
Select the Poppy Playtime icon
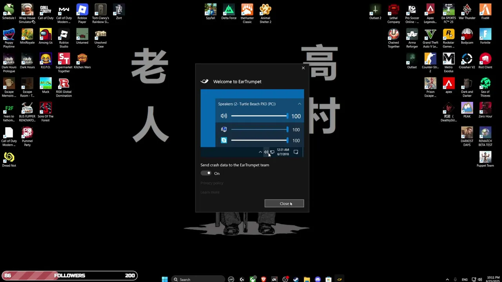[x=9, y=38]
